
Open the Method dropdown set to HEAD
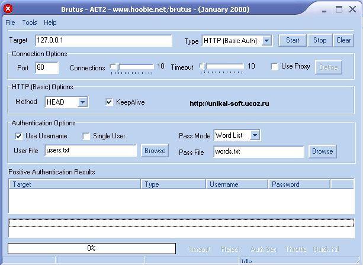click(82, 102)
